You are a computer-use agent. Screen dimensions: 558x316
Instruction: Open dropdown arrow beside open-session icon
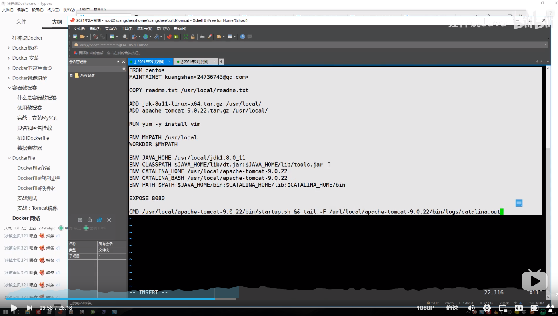click(x=87, y=37)
